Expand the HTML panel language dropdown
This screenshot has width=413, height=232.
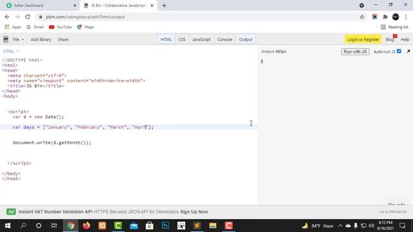[11, 52]
